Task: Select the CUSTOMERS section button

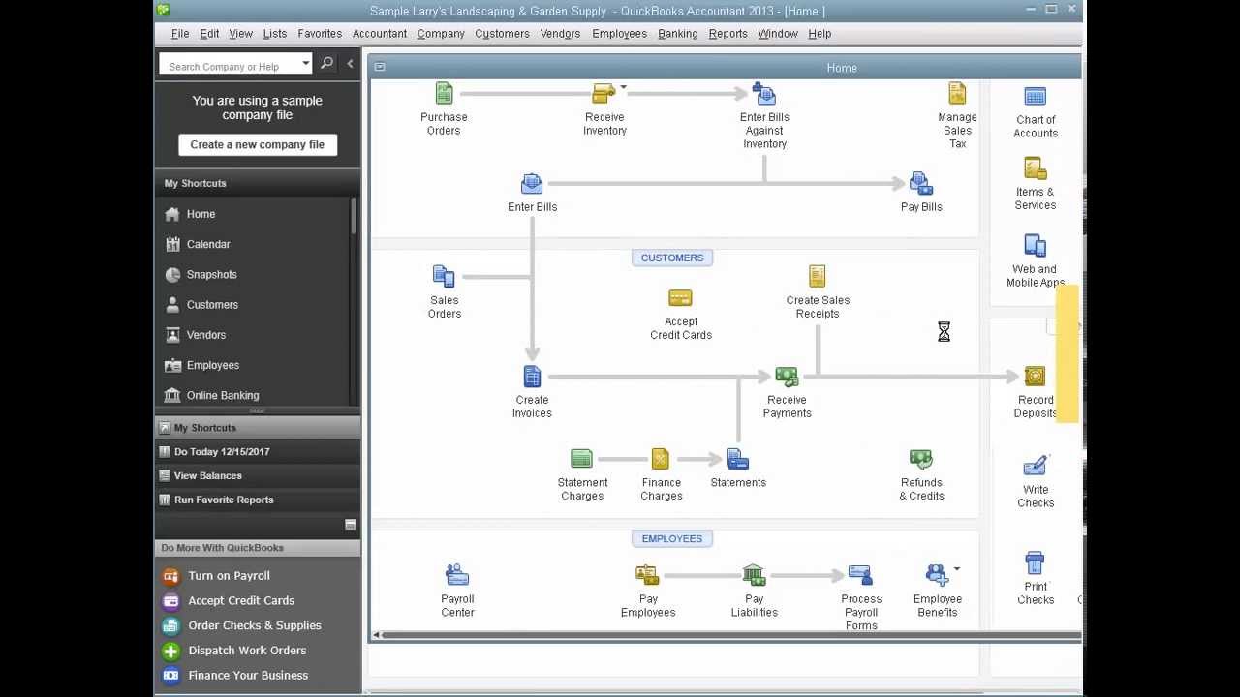Action: [x=671, y=258]
